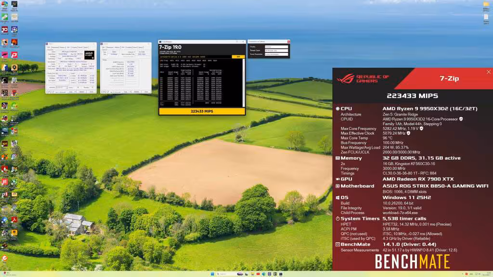Click the CPU section icon in BenchMate results
This screenshot has height=277, width=493.
coord(338,108)
